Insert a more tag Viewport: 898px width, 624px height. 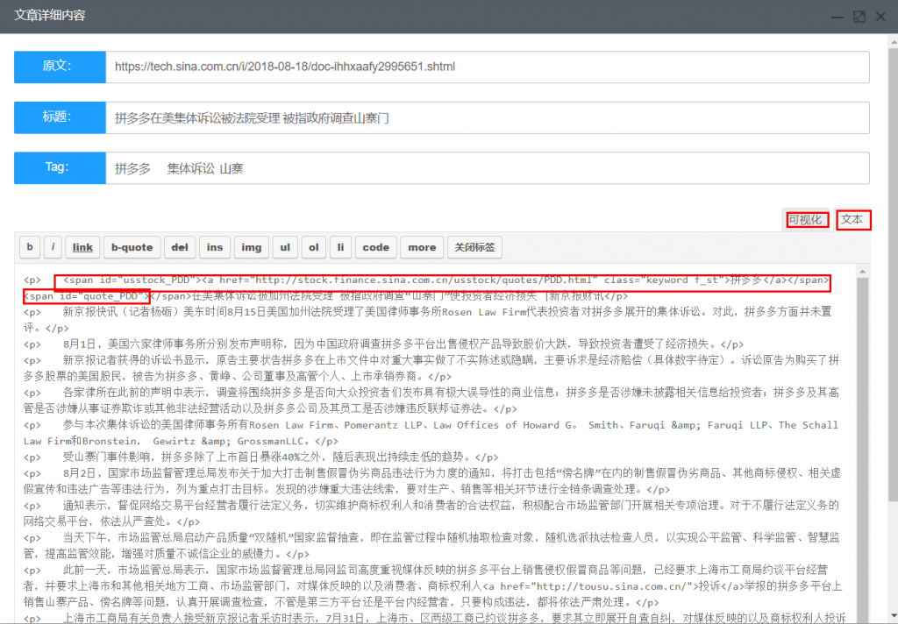[422, 247]
